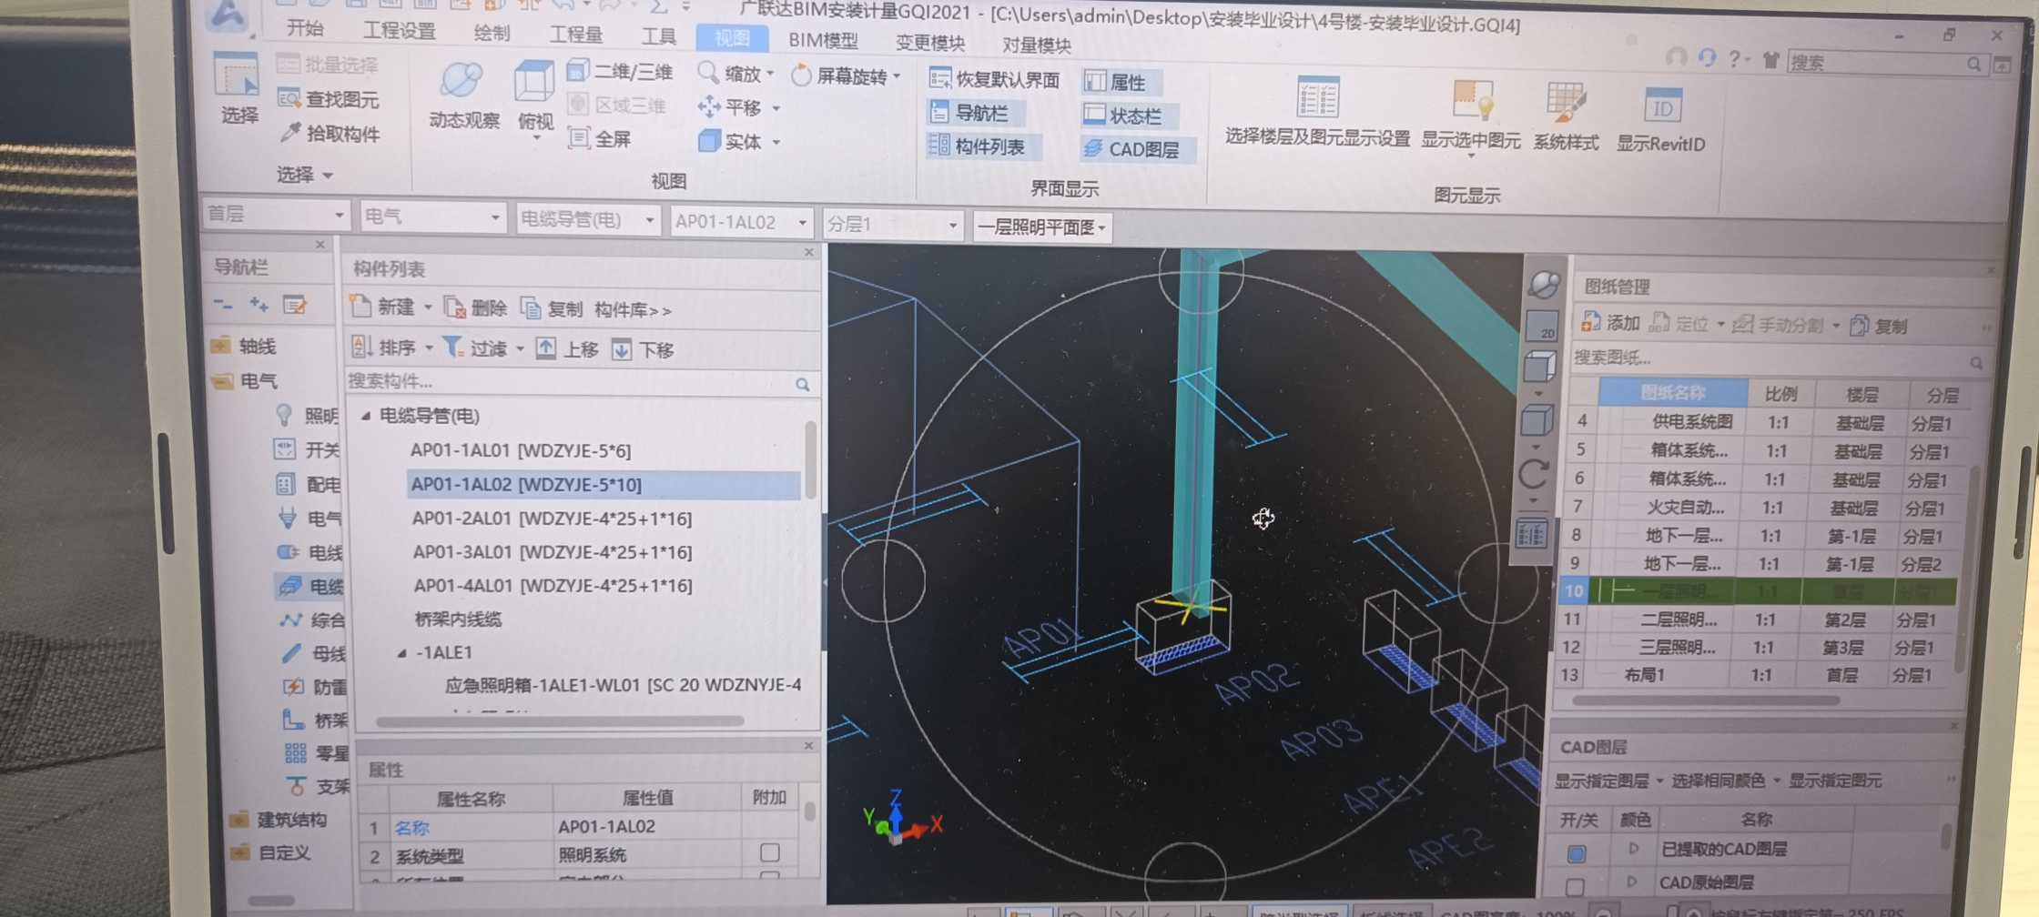Image resolution: width=2039 pixels, height=917 pixels.
Task: Switch 二维/三维 view mode
Action: coord(620,71)
